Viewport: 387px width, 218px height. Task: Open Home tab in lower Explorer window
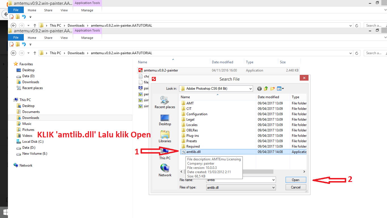(32, 38)
